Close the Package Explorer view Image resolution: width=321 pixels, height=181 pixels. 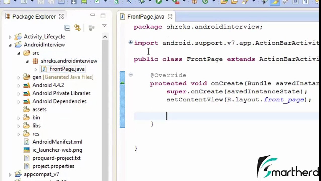[61, 17]
